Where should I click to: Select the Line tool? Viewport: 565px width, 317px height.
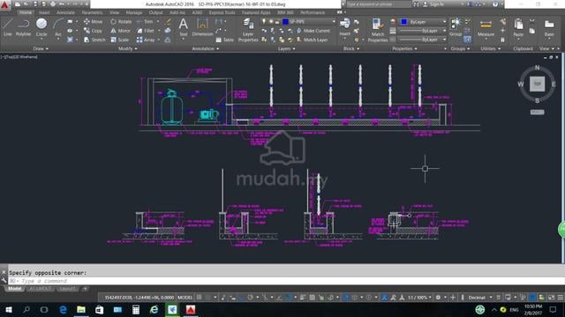pos(8,27)
